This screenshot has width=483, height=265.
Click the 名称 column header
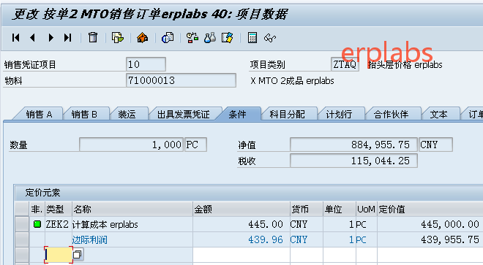(132, 209)
